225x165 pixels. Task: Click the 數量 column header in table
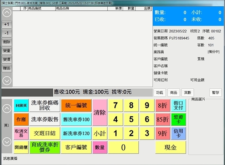(129, 9)
